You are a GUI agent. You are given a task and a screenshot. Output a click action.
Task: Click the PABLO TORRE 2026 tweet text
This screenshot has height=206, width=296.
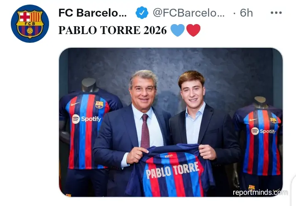pyautogui.click(x=113, y=30)
